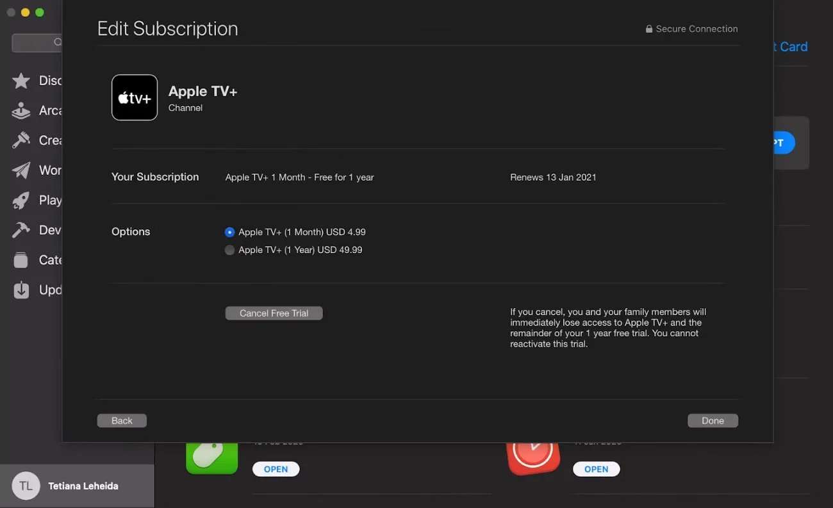This screenshot has width=833, height=508.
Task: Click the Apple TV+ title text
Action: click(x=202, y=92)
